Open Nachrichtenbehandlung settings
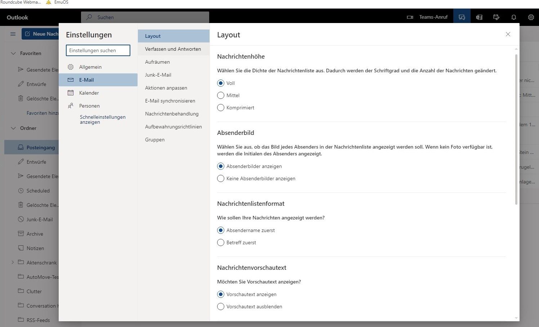Image resolution: width=539 pixels, height=327 pixels. pyautogui.click(x=174, y=114)
